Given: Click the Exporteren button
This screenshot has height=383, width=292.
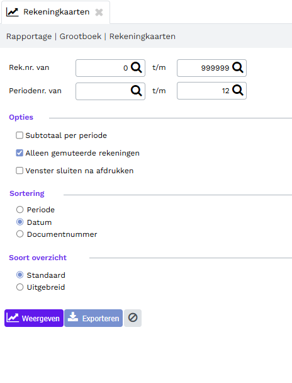Looking at the screenshot, I should coord(93,318).
